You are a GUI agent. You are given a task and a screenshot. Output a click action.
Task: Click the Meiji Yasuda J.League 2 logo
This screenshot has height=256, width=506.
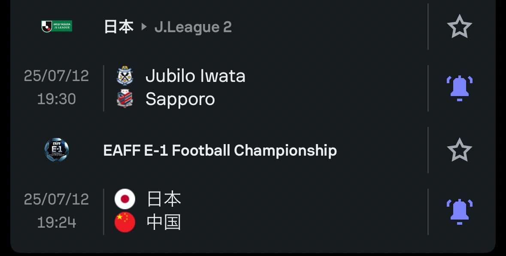coord(57,26)
